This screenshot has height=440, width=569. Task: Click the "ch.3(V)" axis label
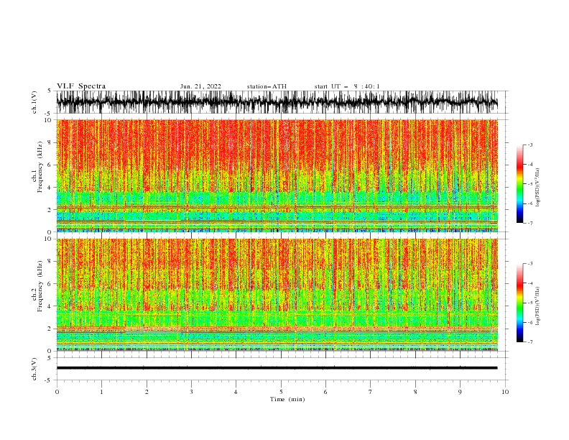[x=34, y=369]
